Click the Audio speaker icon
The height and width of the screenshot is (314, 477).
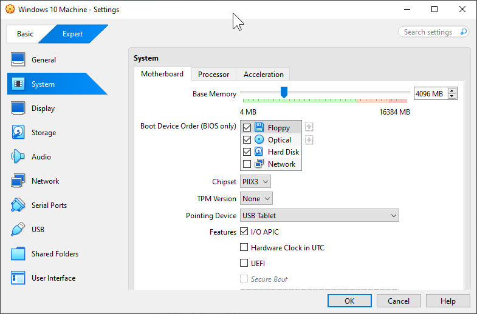(x=18, y=157)
